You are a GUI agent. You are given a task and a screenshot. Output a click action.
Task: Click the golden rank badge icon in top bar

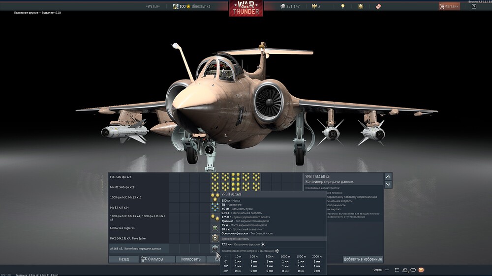(x=361, y=6)
